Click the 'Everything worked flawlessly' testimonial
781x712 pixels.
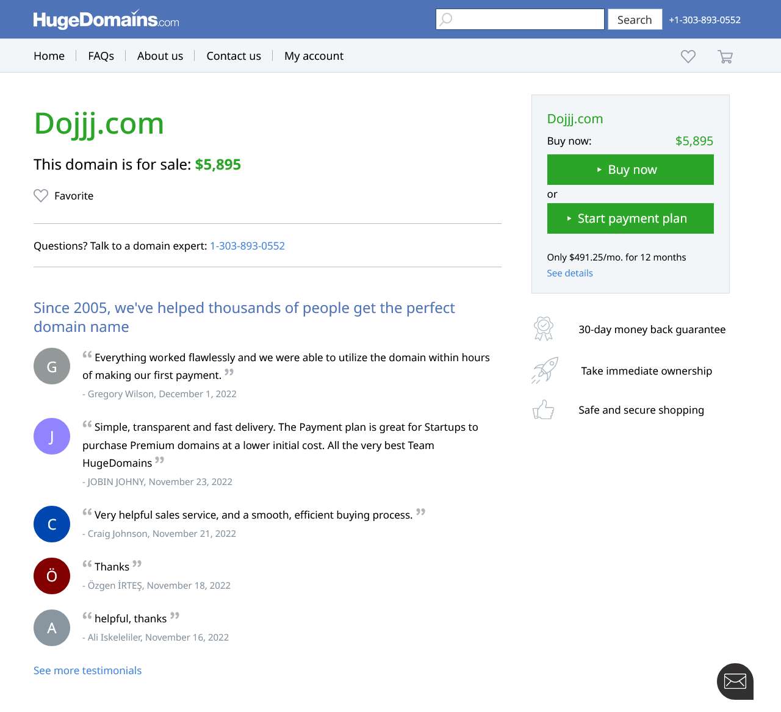pyautogui.click(x=286, y=366)
